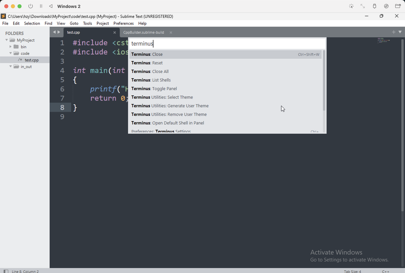The width and height of the screenshot is (405, 273).
Task: Click the forward navigation arrow beside tabs
Action: [59, 32]
